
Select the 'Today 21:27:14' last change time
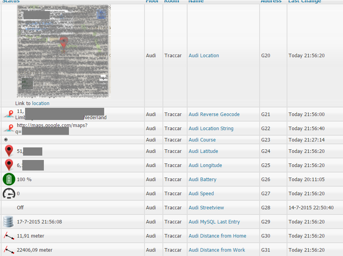click(307, 140)
